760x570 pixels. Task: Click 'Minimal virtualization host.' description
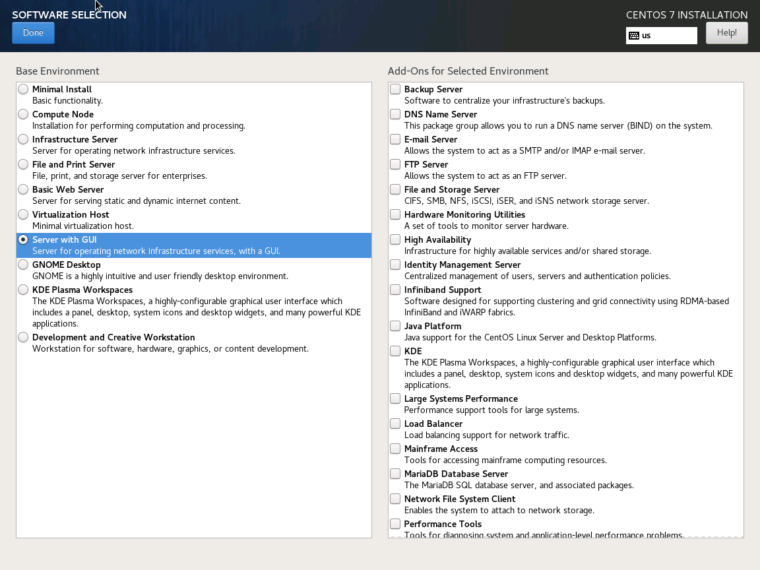click(83, 226)
